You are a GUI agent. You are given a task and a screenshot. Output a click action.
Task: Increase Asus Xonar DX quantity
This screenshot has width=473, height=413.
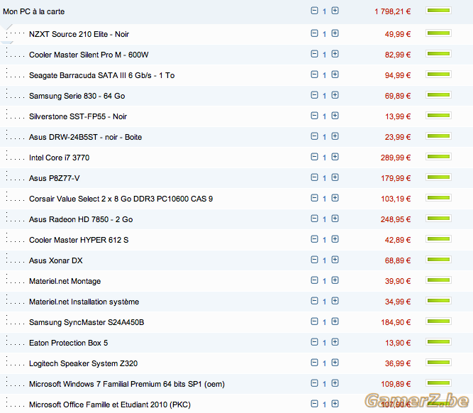(335, 260)
